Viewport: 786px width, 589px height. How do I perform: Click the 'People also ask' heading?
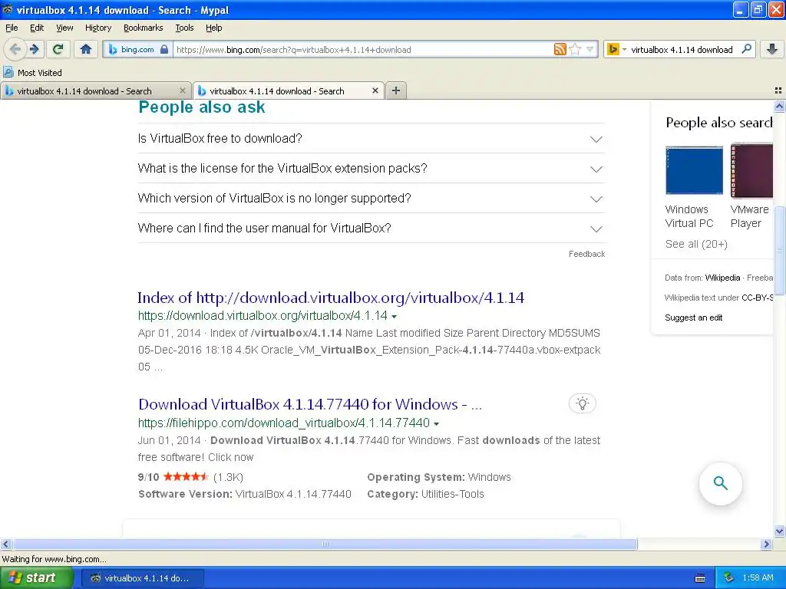(202, 107)
